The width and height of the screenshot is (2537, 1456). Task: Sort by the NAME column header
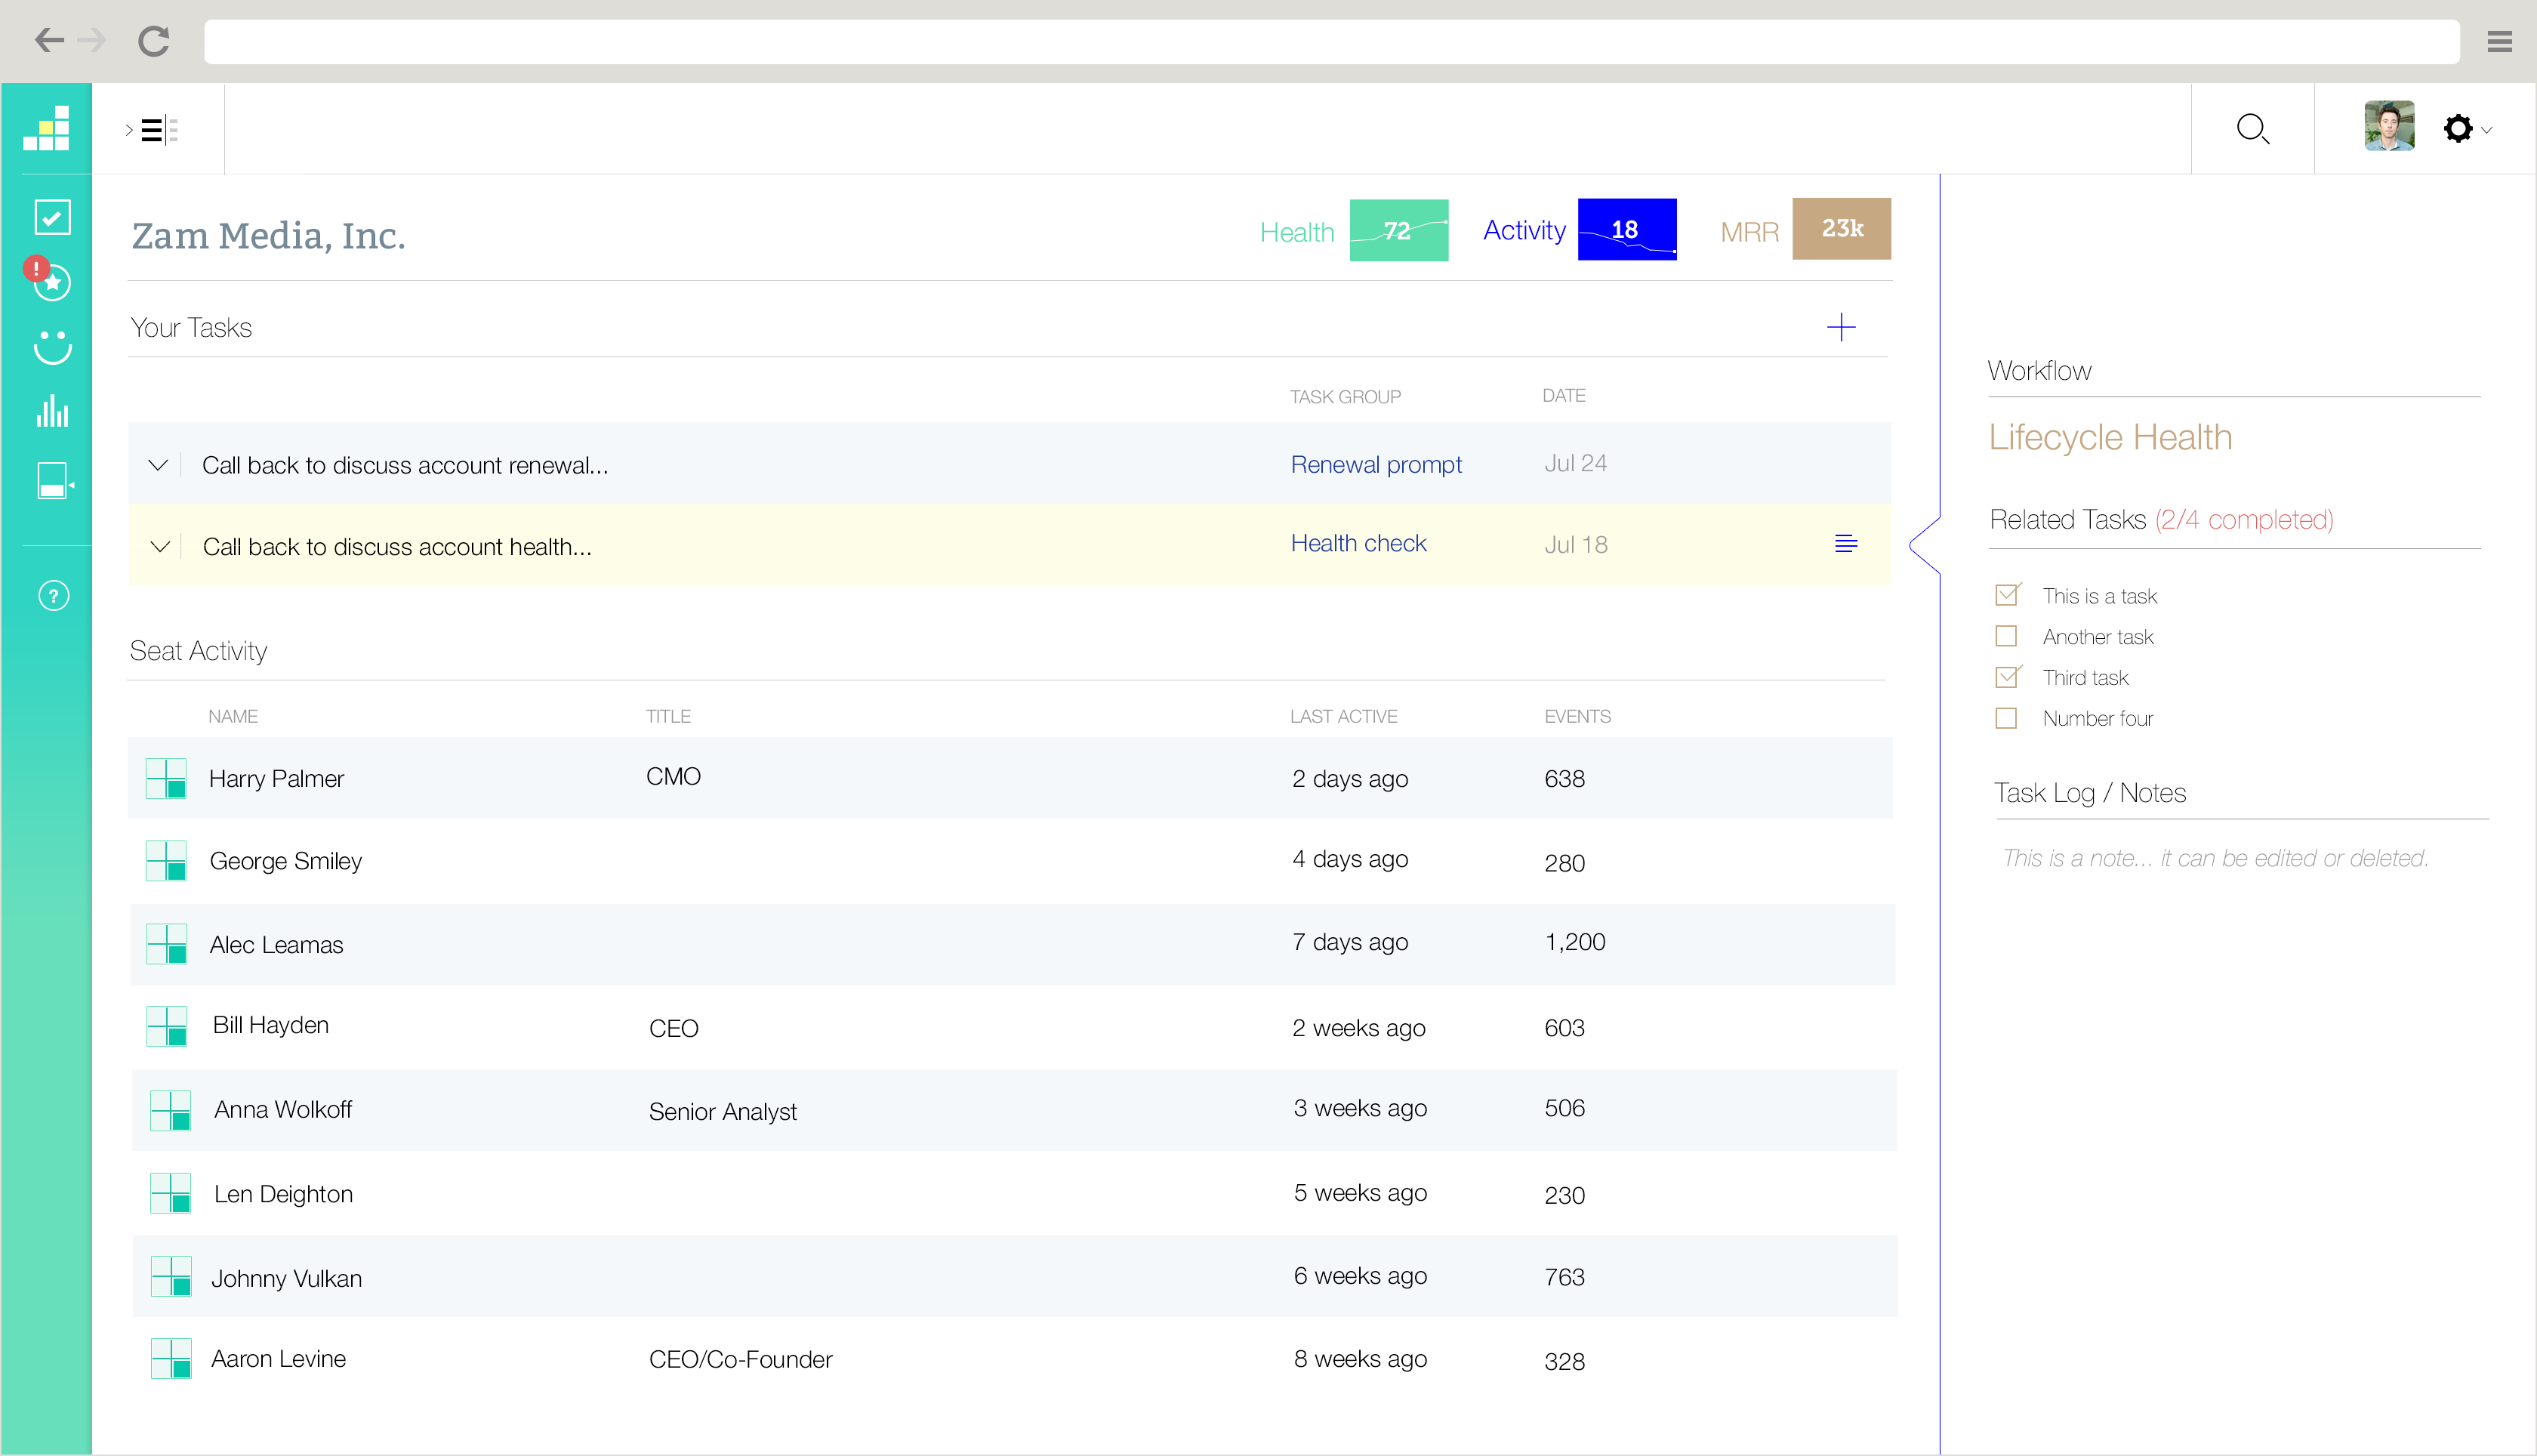pos(233,716)
